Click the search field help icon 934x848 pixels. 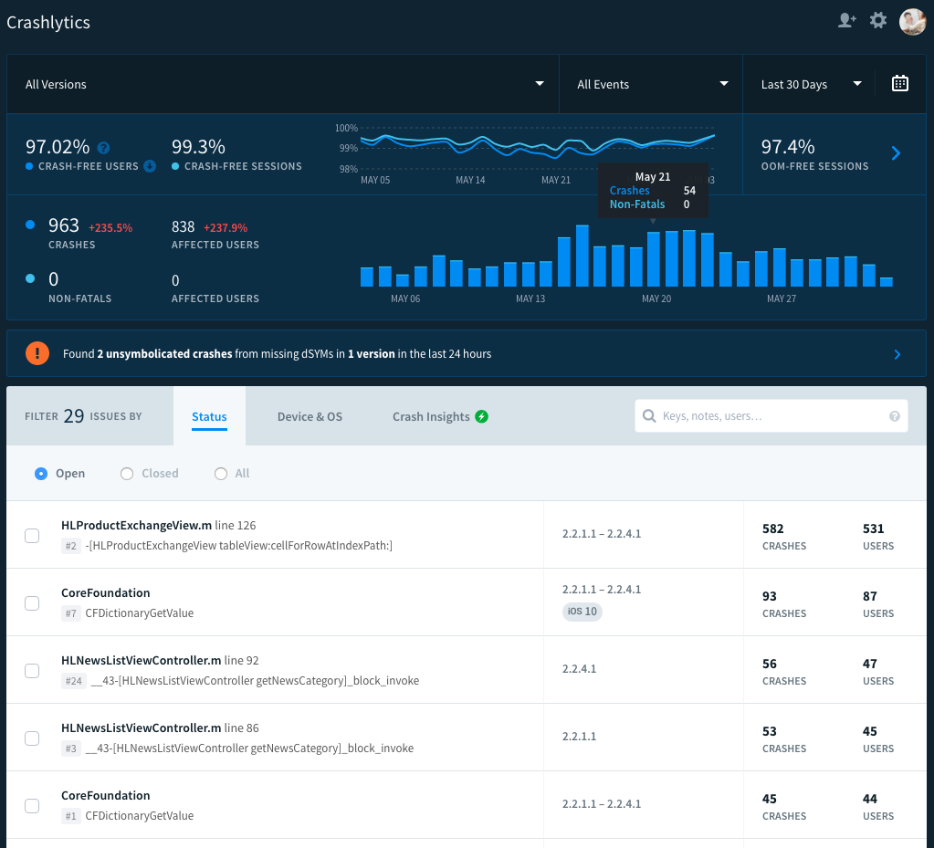click(894, 416)
